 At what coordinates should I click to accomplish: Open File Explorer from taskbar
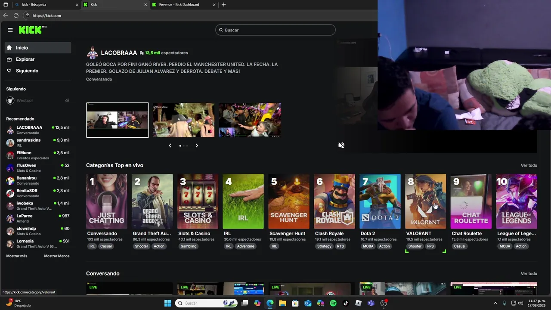(x=282, y=303)
